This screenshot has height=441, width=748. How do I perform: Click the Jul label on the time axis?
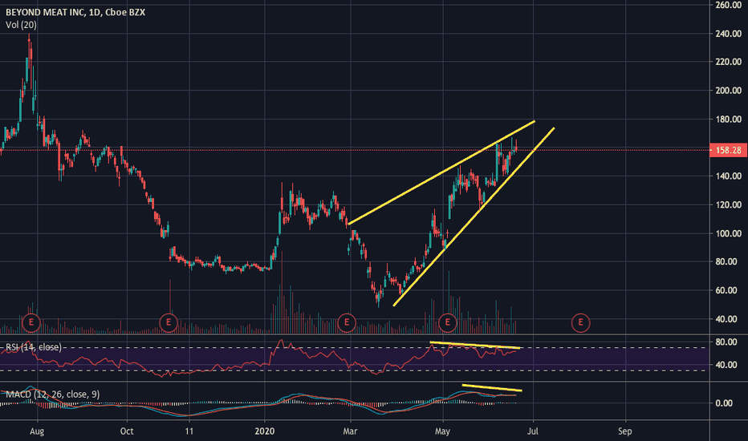point(533,431)
